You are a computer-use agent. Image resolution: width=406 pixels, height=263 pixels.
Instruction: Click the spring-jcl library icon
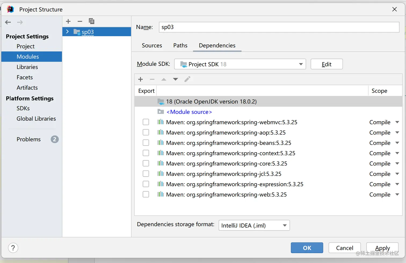(161, 174)
